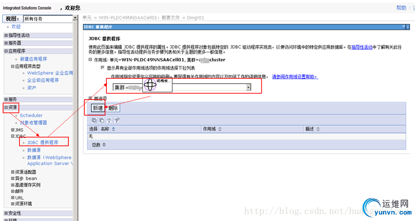Click the Deselect All items toolbar icon
The height and width of the screenshot is (221, 415).
point(102,120)
